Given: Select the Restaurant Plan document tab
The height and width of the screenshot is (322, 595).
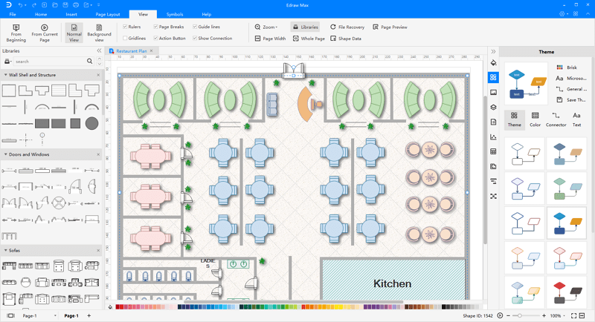Looking at the screenshot, I should click(132, 50).
